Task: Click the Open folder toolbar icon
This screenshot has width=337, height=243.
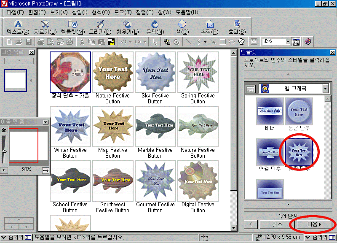Action: coord(19,42)
